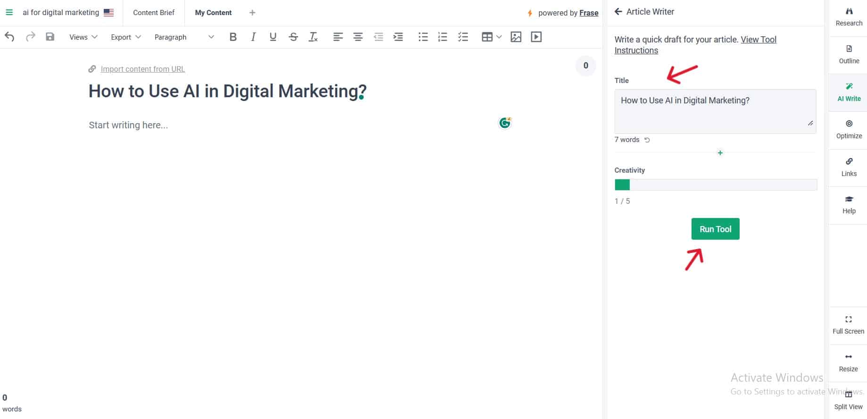Expand the Views dropdown

pos(83,37)
